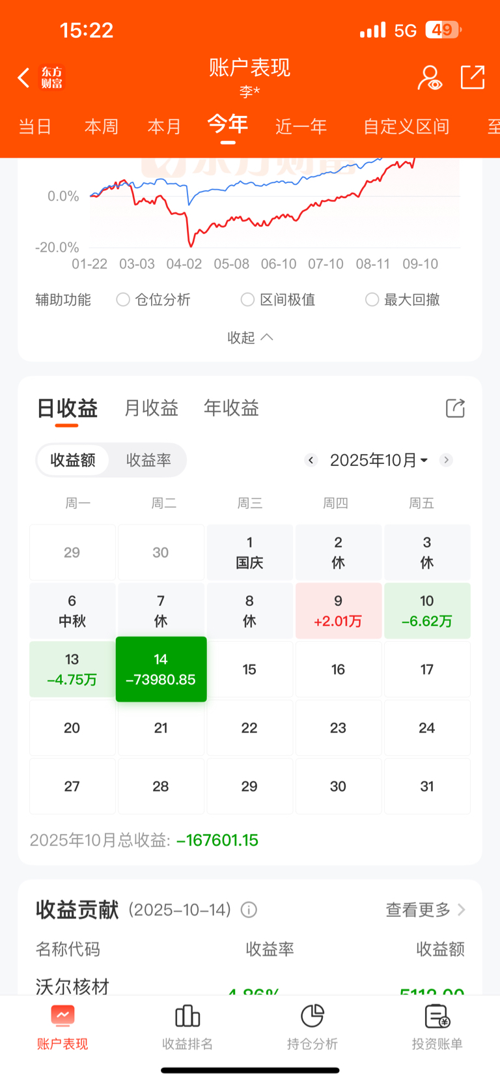Image resolution: width=500 pixels, height=1083 pixels.
Task: Enable the 最大回撤 radio option
Action: point(372,300)
